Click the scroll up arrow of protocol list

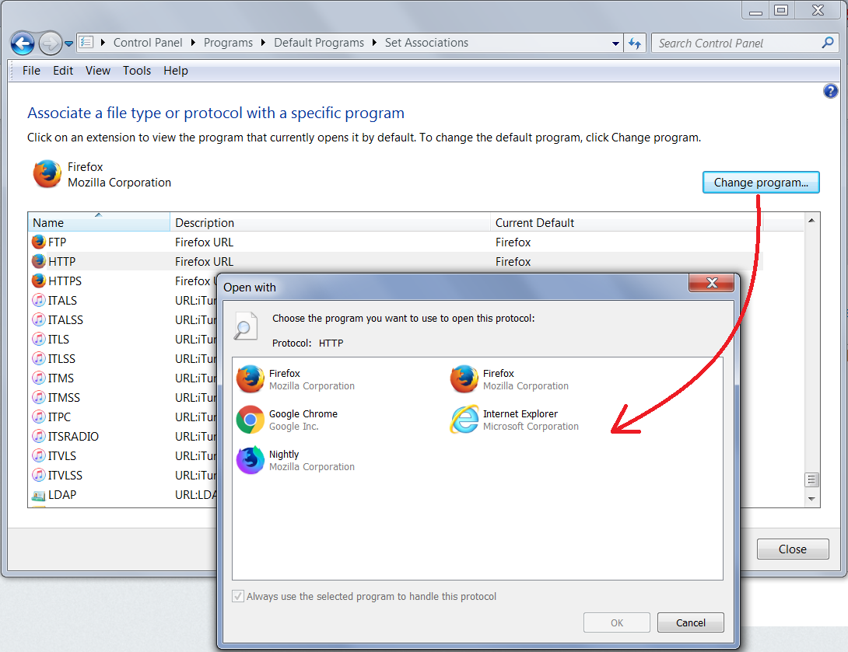[811, 221]
